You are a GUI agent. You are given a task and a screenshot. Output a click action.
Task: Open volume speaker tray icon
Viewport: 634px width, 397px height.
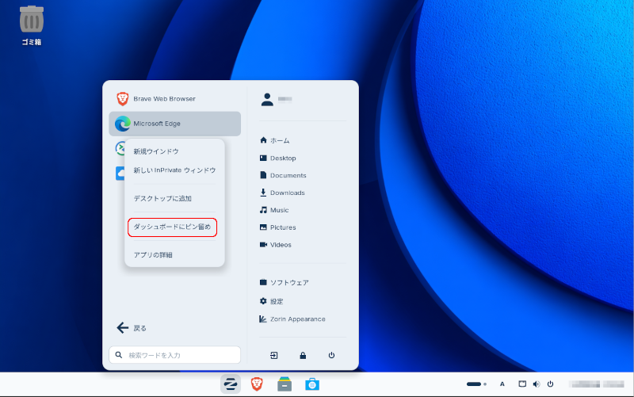point(537,384)
